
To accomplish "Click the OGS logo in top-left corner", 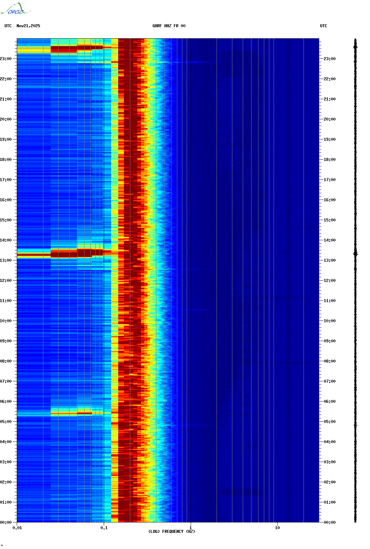I will click(16, 9).
